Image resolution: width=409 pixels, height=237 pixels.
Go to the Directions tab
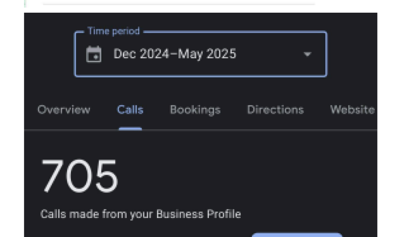pyautogui.click(x=275, y=110)
